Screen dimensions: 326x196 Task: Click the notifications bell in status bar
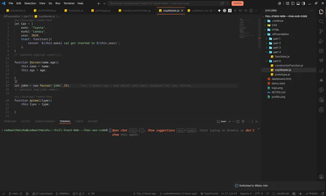(x=322, y=194)
